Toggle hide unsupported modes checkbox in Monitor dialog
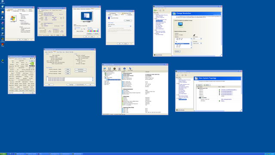Viewport: 275px width, 155px height. 109,28
